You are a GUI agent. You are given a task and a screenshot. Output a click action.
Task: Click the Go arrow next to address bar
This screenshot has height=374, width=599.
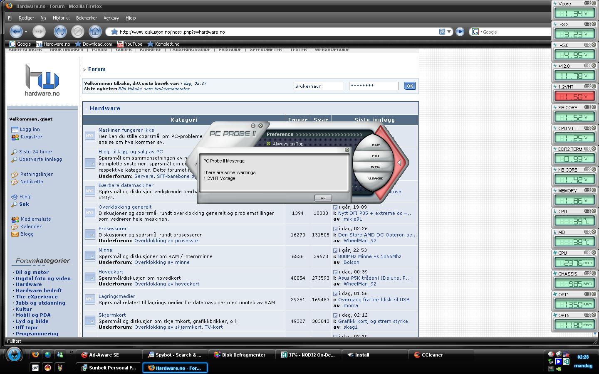coord(460,32)
